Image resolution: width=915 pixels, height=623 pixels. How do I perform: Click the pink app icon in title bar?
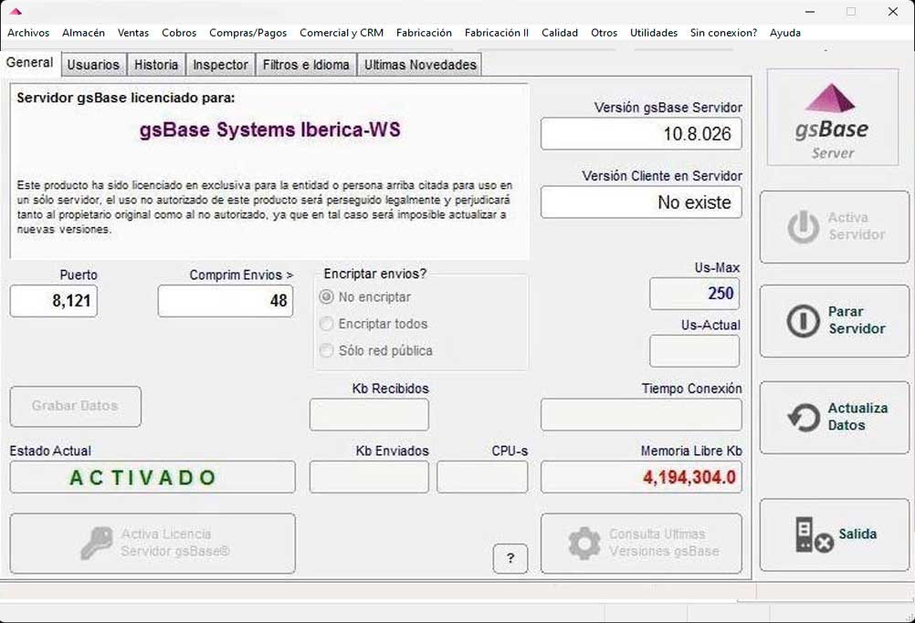pos(16,11)
